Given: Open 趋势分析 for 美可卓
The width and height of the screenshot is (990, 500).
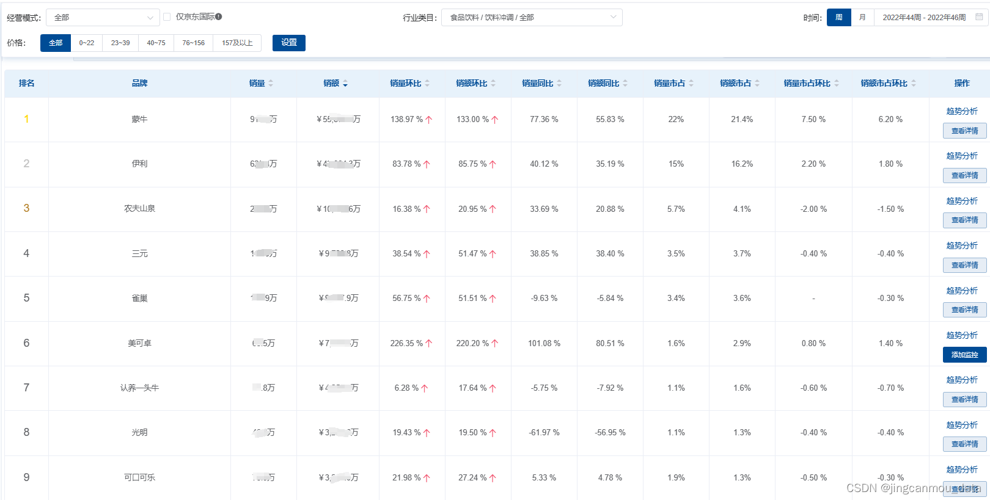Looking at the screenshot, I should click(x=962, y=335).
